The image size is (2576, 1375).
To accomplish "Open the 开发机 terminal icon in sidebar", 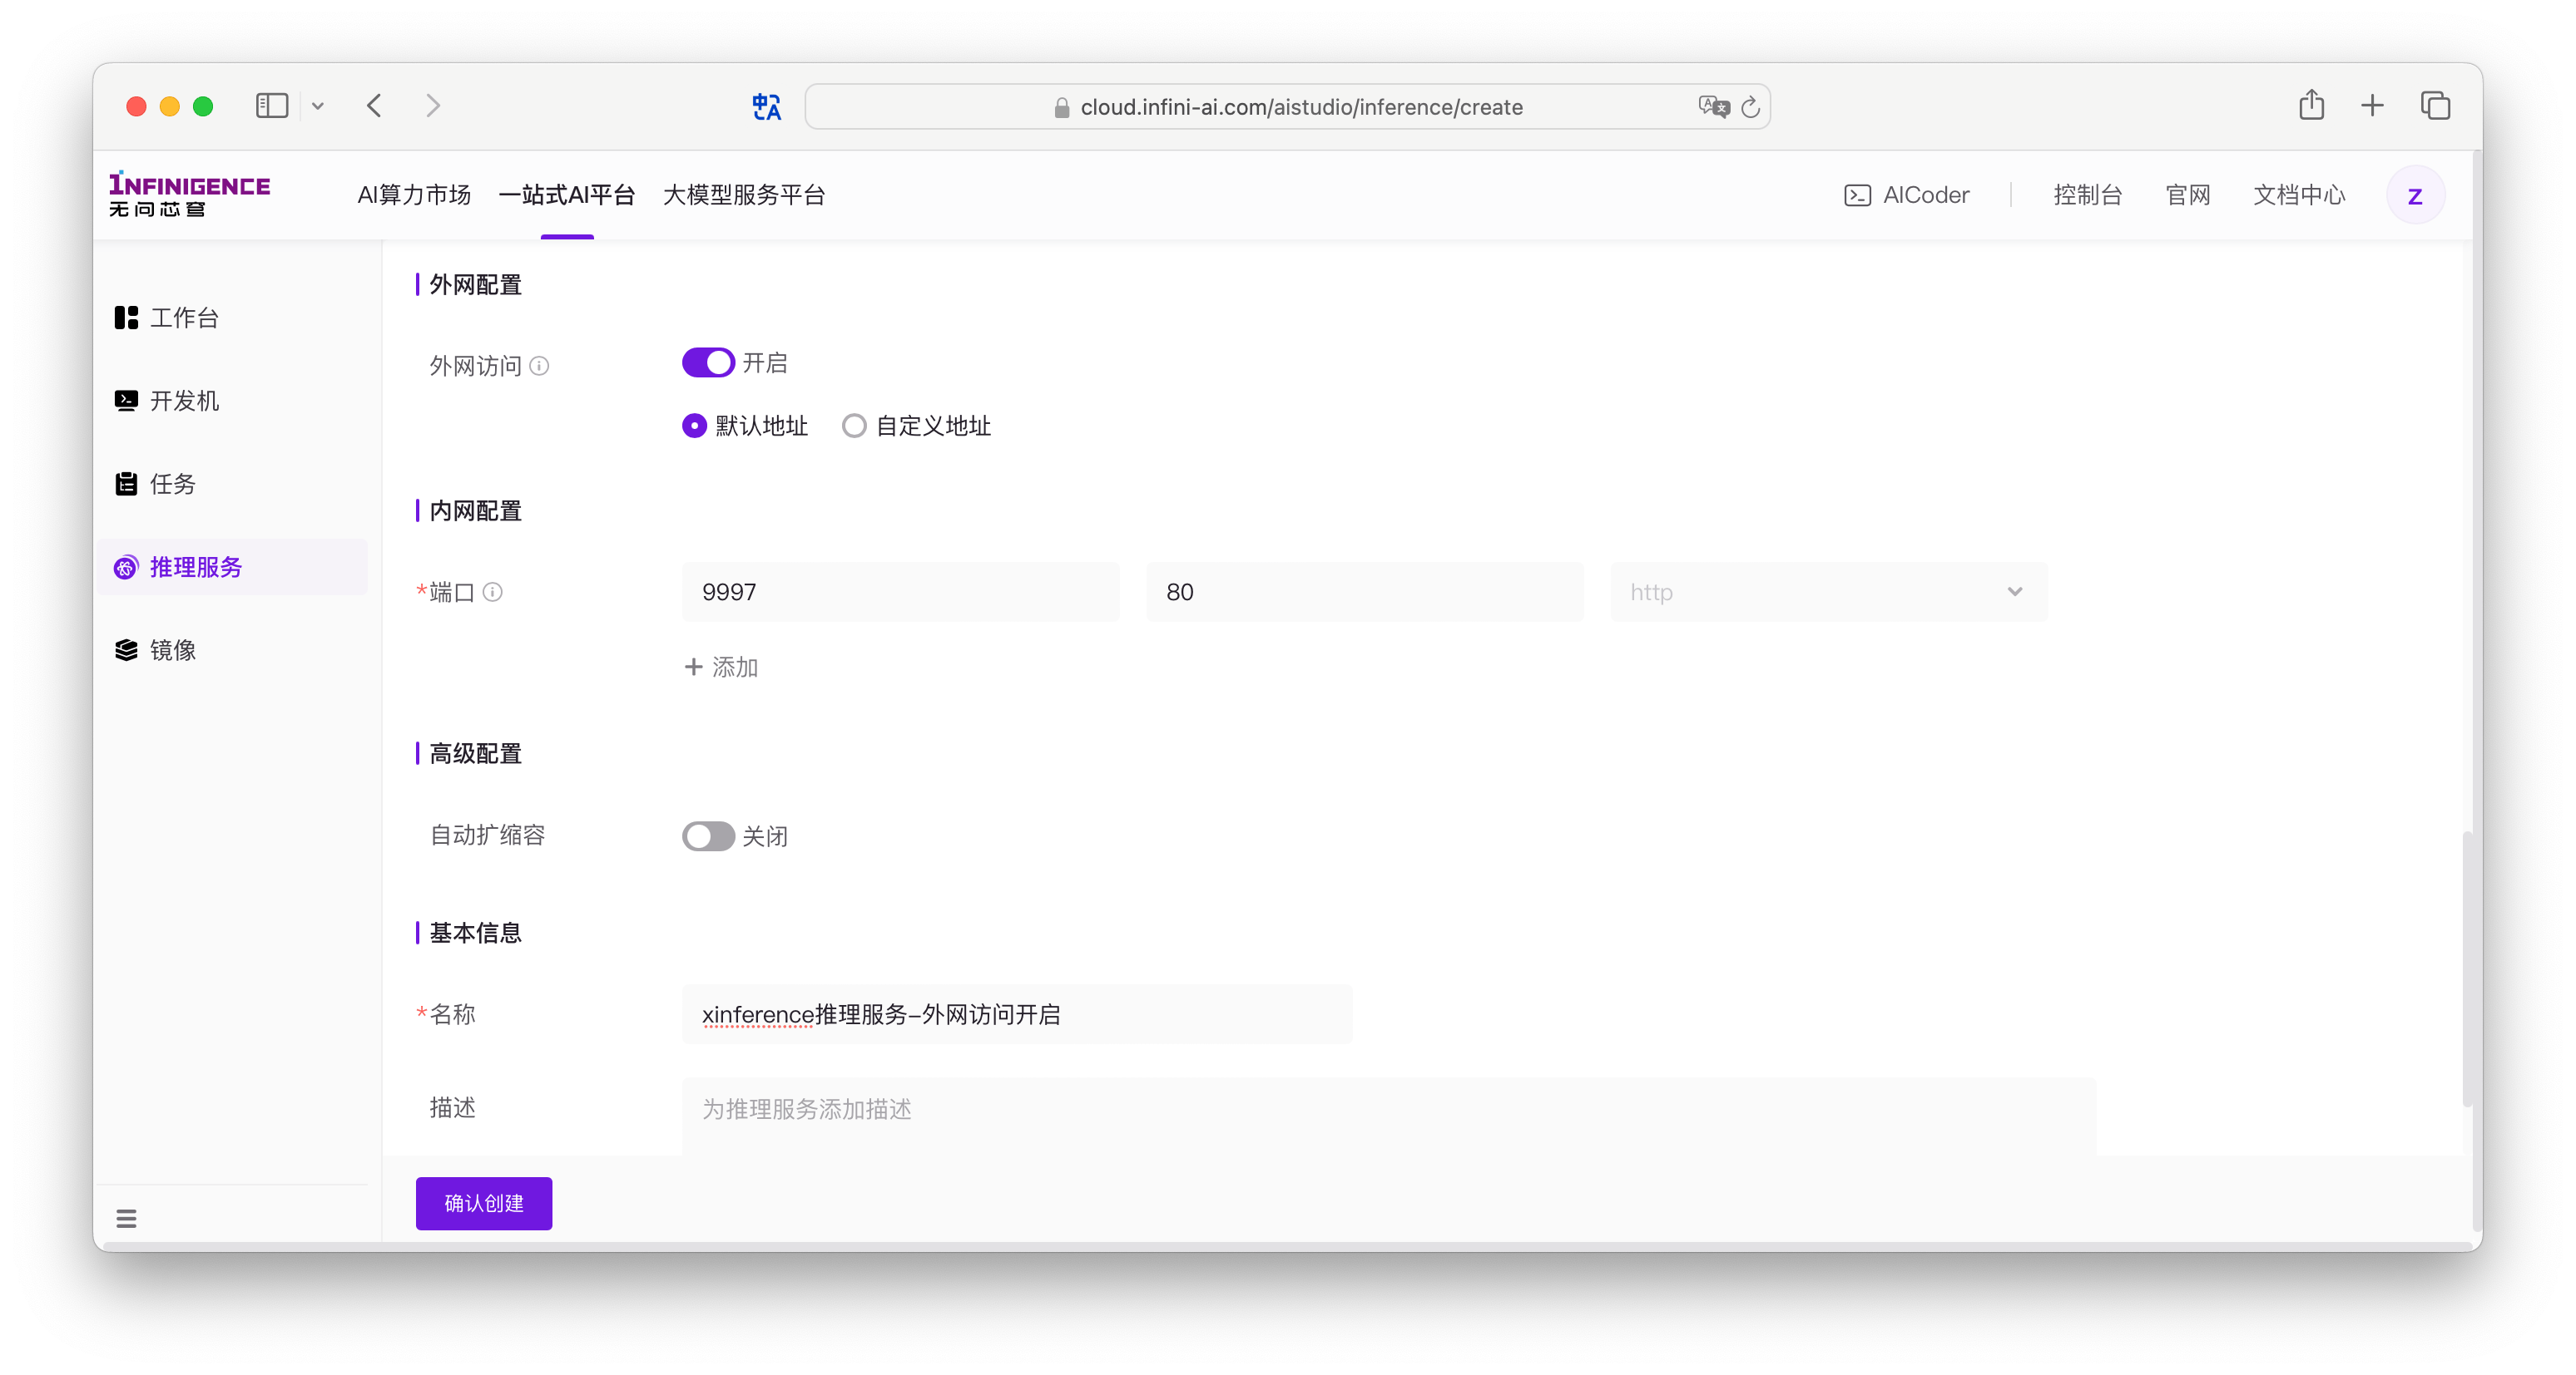I will (126, 401).
